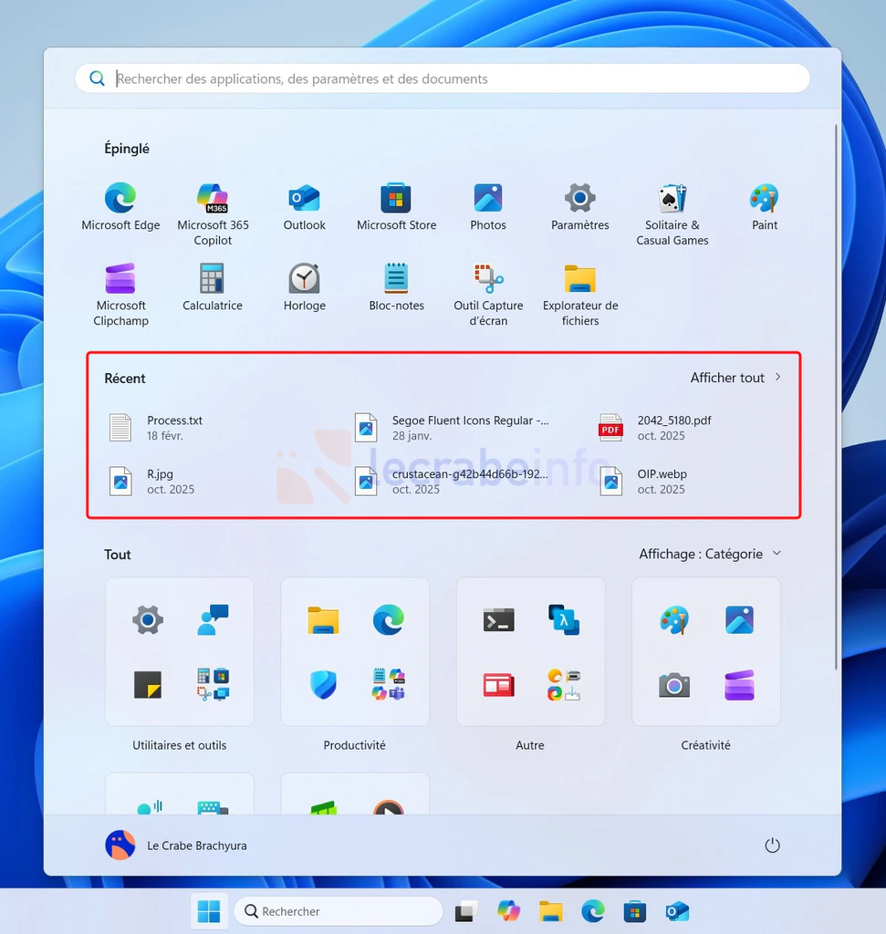Screen dimensions: 886x934
Task: Open Microsoft Edge from the pinned apps
Action: pyautogui.click(x=120, y=207)
